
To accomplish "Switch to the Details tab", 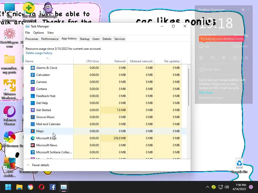I will tap(107, 39).
